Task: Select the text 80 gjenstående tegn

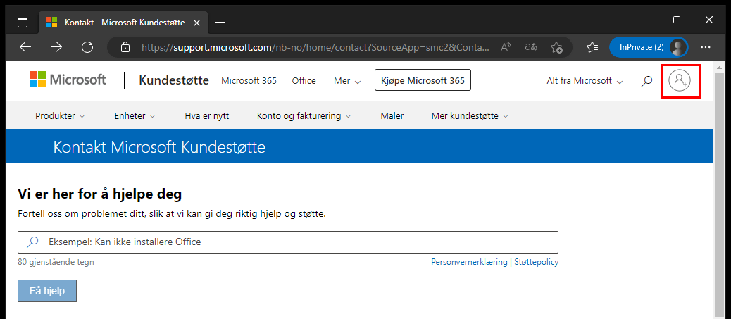Action: pyautogui.click(x=56, y=262)
